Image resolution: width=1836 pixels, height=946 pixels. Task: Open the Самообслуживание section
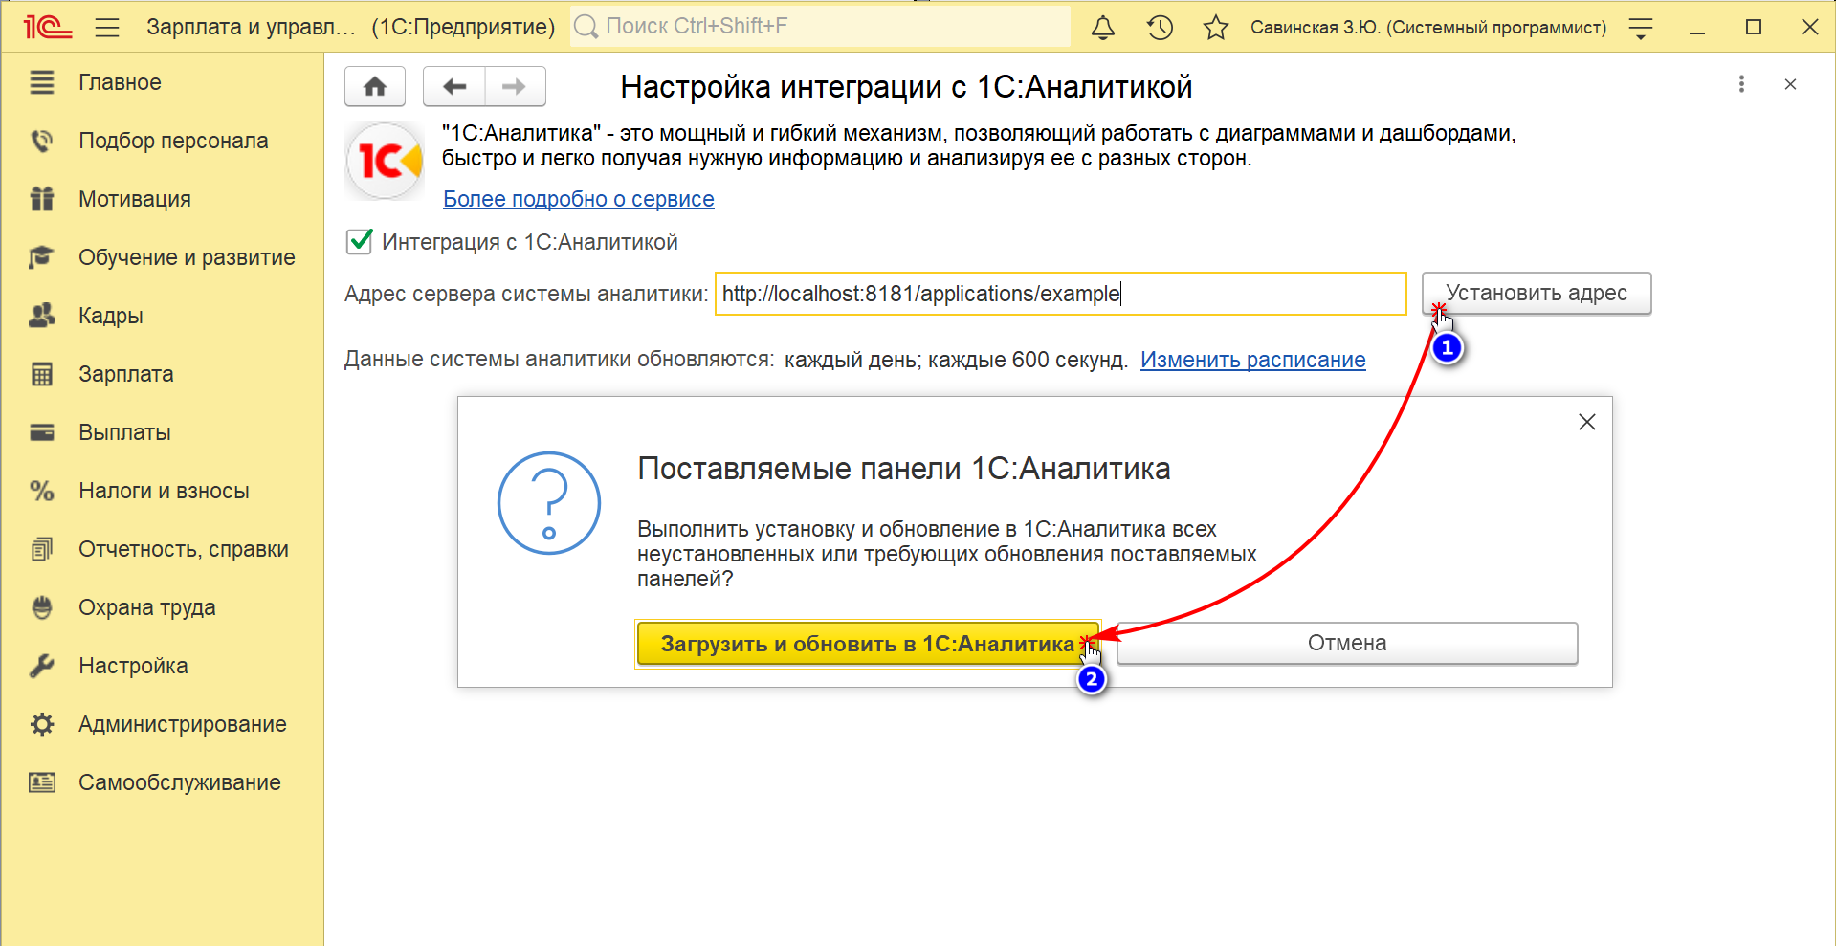[x=180, y=782]
